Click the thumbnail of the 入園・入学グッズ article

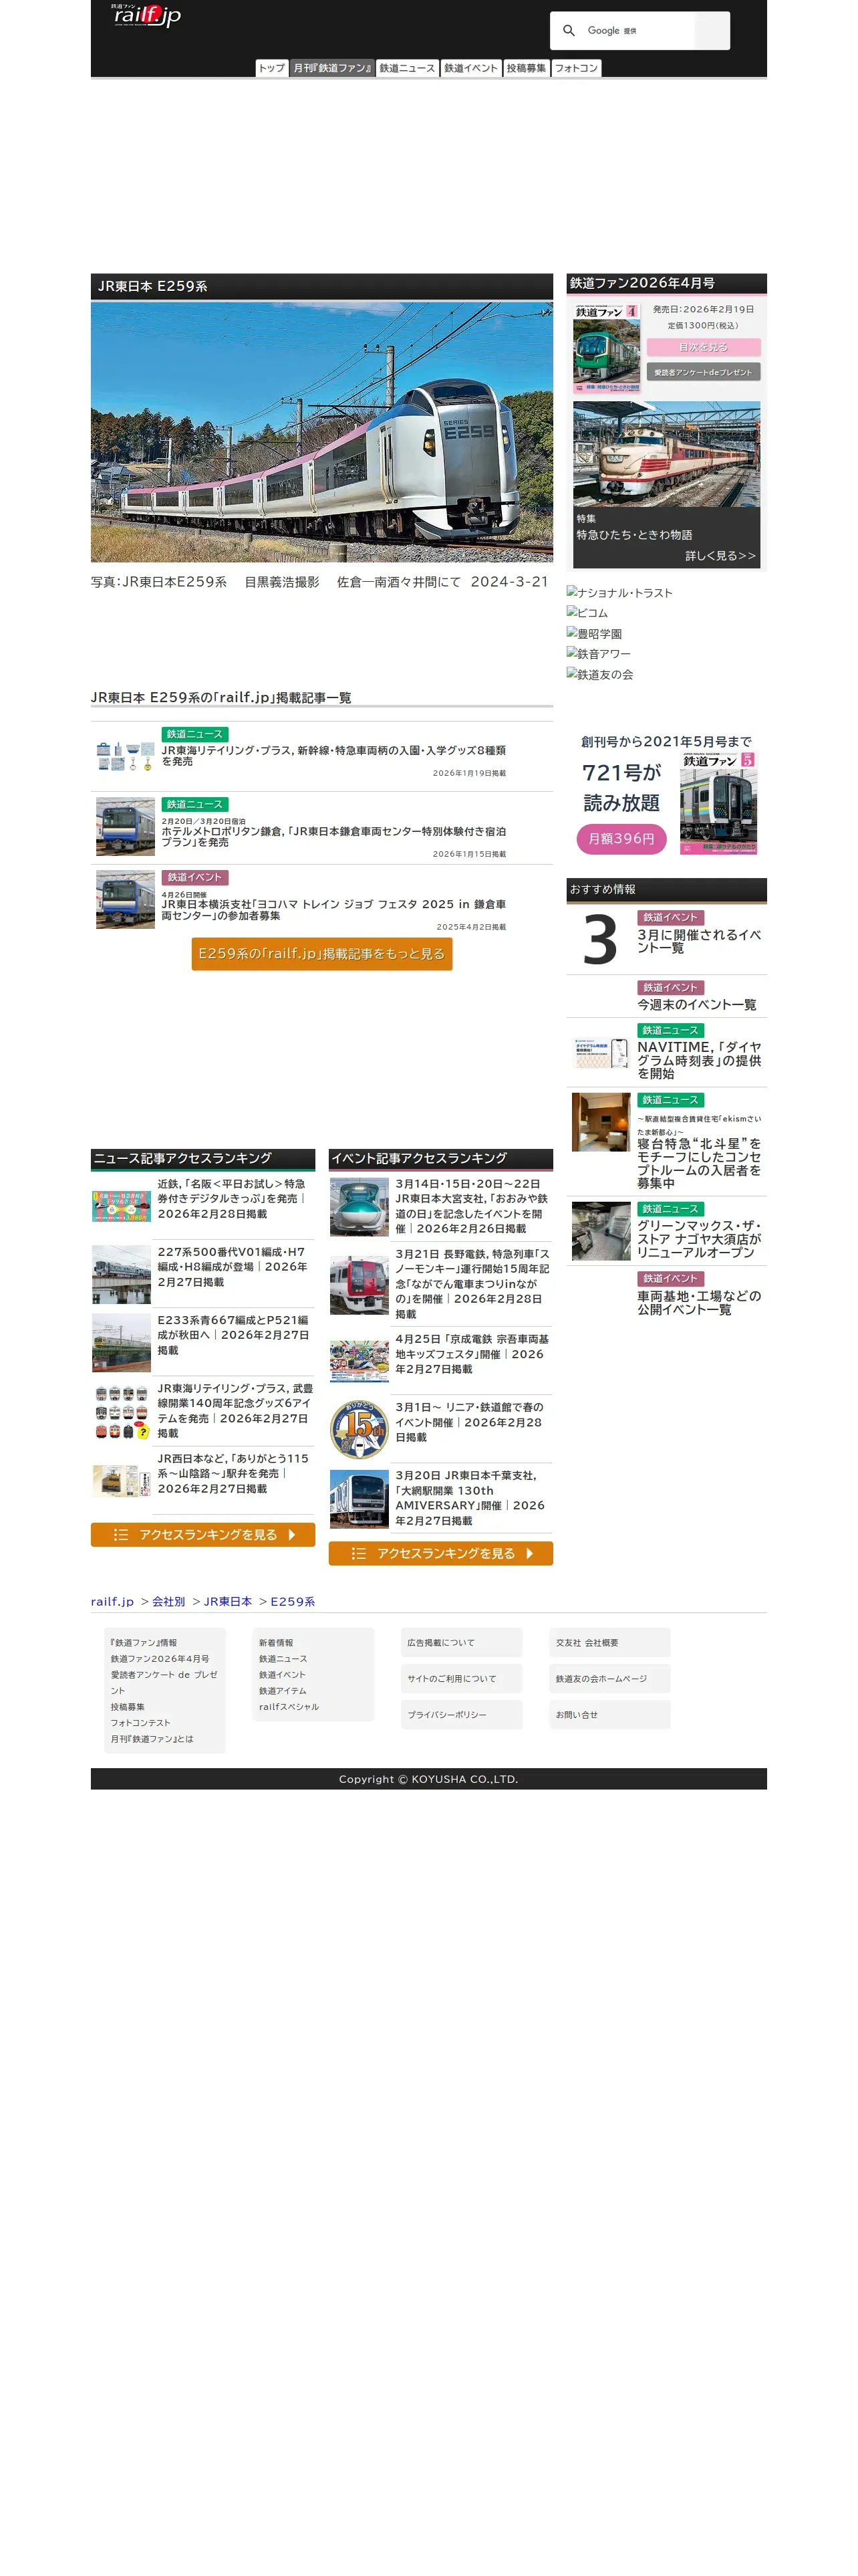pos(125,756)
